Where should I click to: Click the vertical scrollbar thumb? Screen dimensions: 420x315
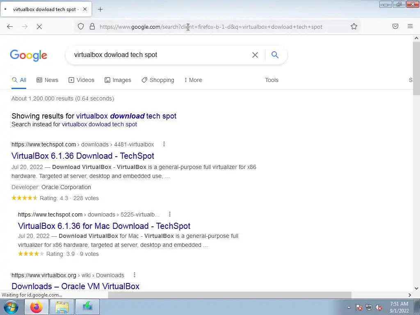point(416,68)
